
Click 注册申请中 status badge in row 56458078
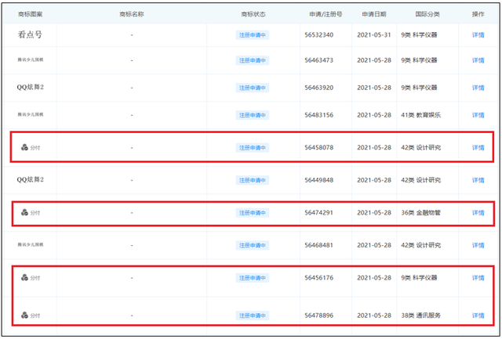[252, 147]
